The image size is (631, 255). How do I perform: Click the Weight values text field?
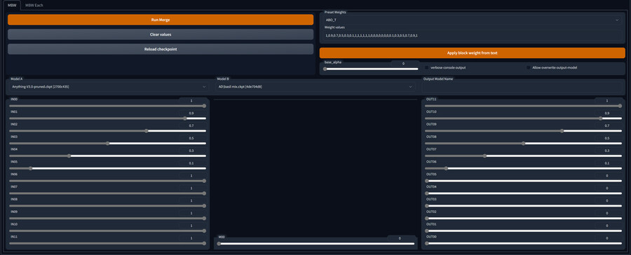[472, 36]
